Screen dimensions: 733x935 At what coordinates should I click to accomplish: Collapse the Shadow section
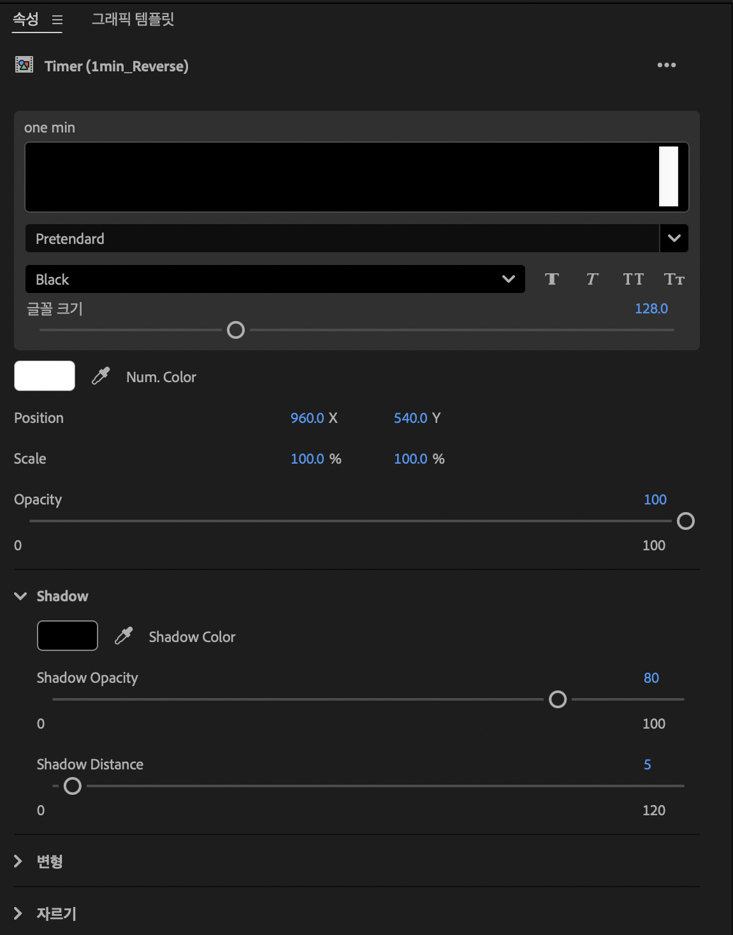point(20,596)
